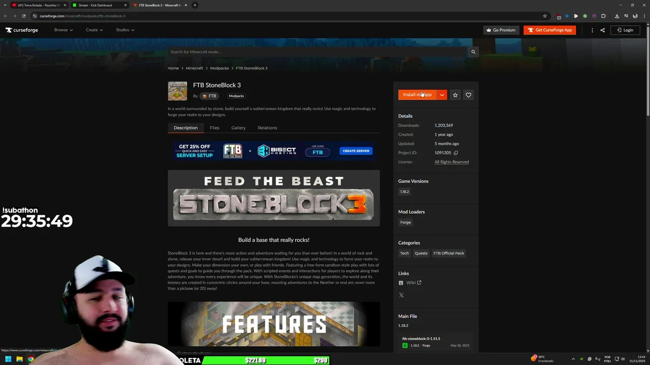The image size is (650, 365).
Task: Open the taskbar weather widget showing 30°C
Action: (x=542, y=359)
